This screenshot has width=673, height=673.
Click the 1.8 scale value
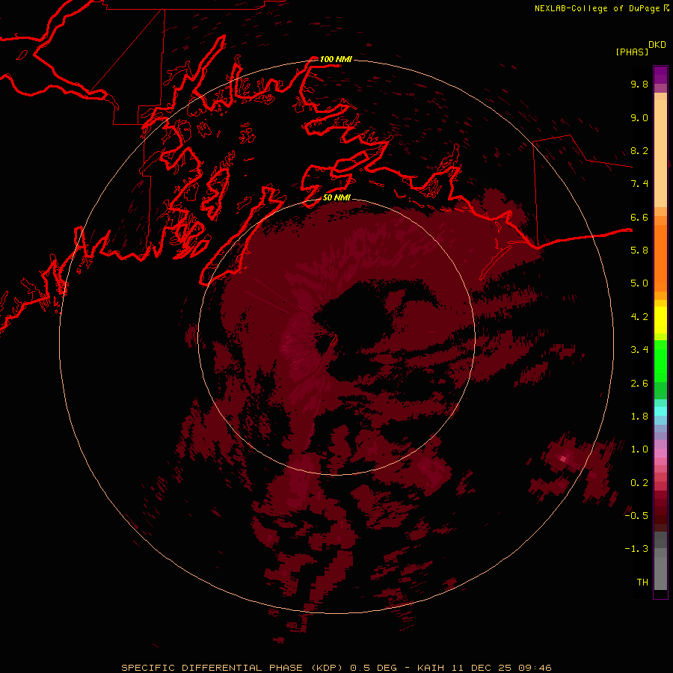[639, 416]
